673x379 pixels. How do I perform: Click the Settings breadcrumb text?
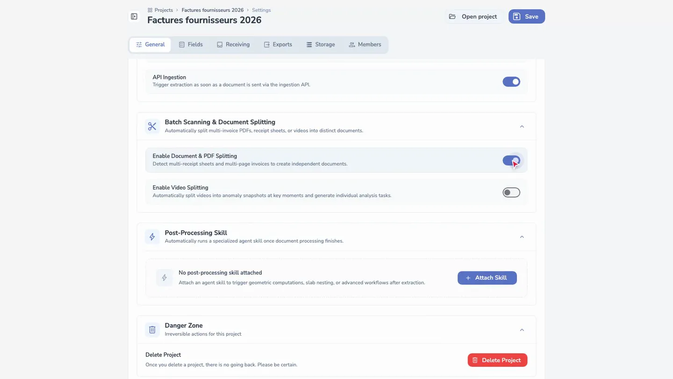[261, 10]
